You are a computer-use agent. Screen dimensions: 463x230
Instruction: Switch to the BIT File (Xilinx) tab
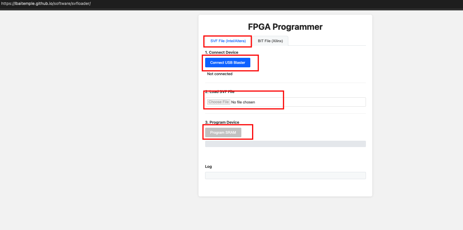pyautogui.click(x=270, y=41)
